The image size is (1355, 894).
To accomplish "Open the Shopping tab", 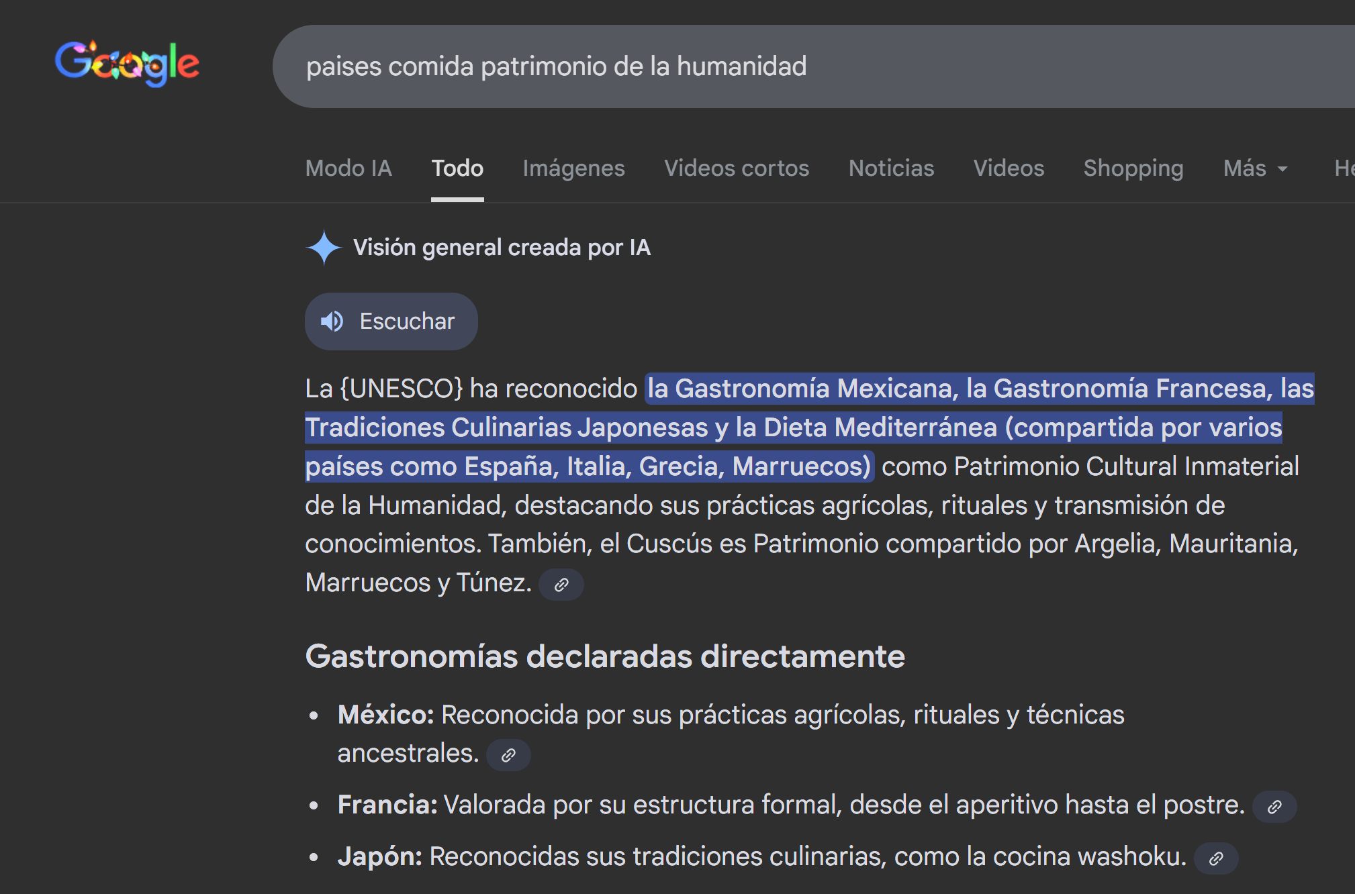I will [1133, 168].
